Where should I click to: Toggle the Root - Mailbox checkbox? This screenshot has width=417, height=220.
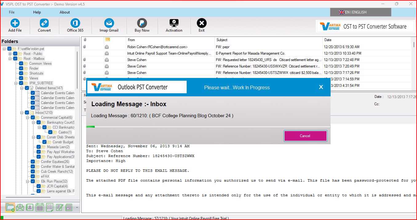click(x=15, y=59)
